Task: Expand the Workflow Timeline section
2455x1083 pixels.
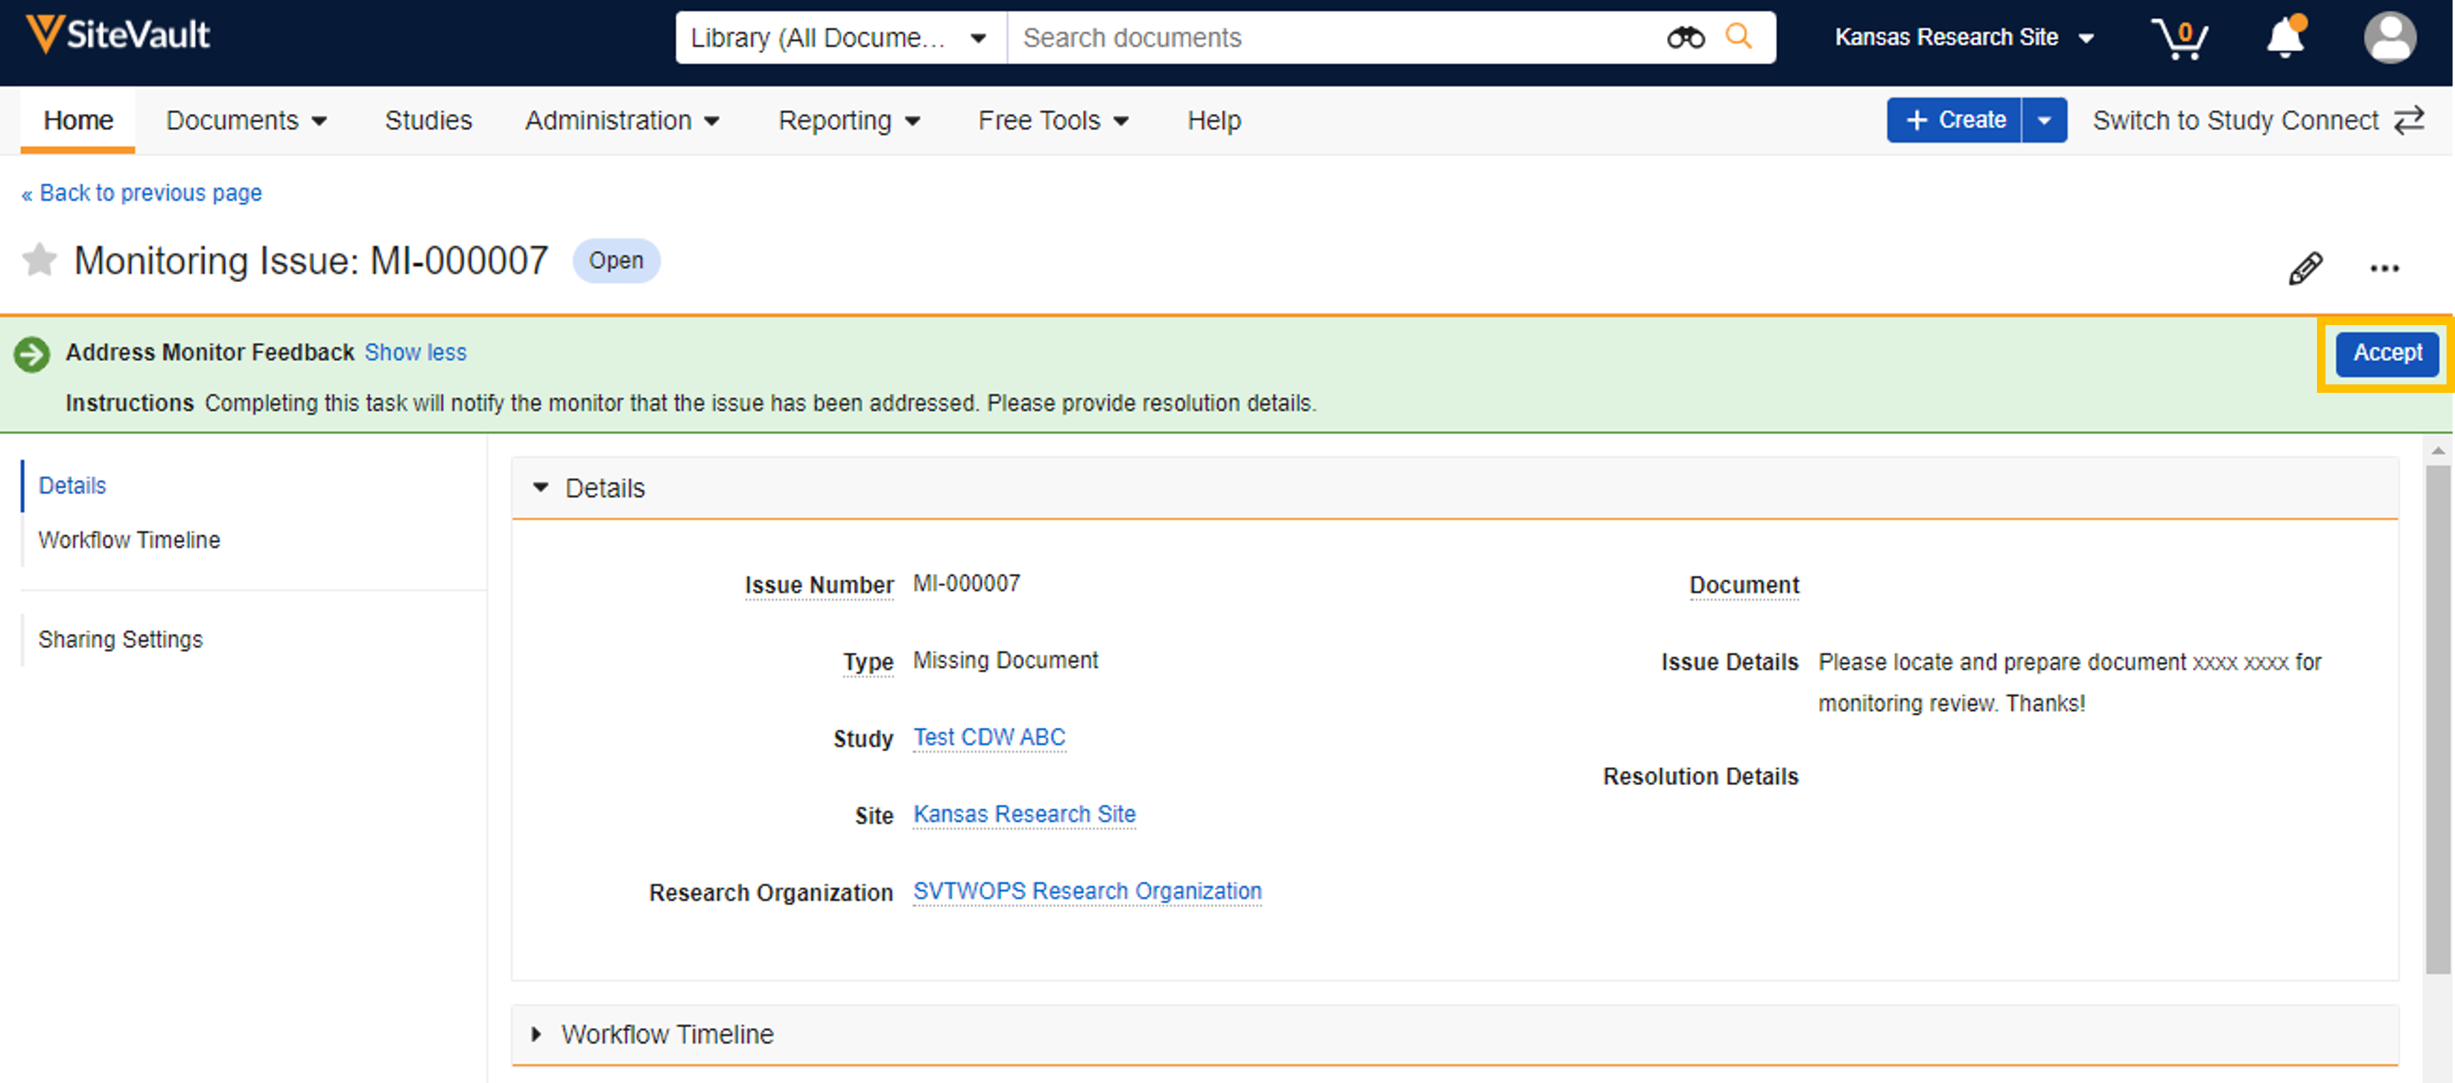Action: click(536, 1035)
